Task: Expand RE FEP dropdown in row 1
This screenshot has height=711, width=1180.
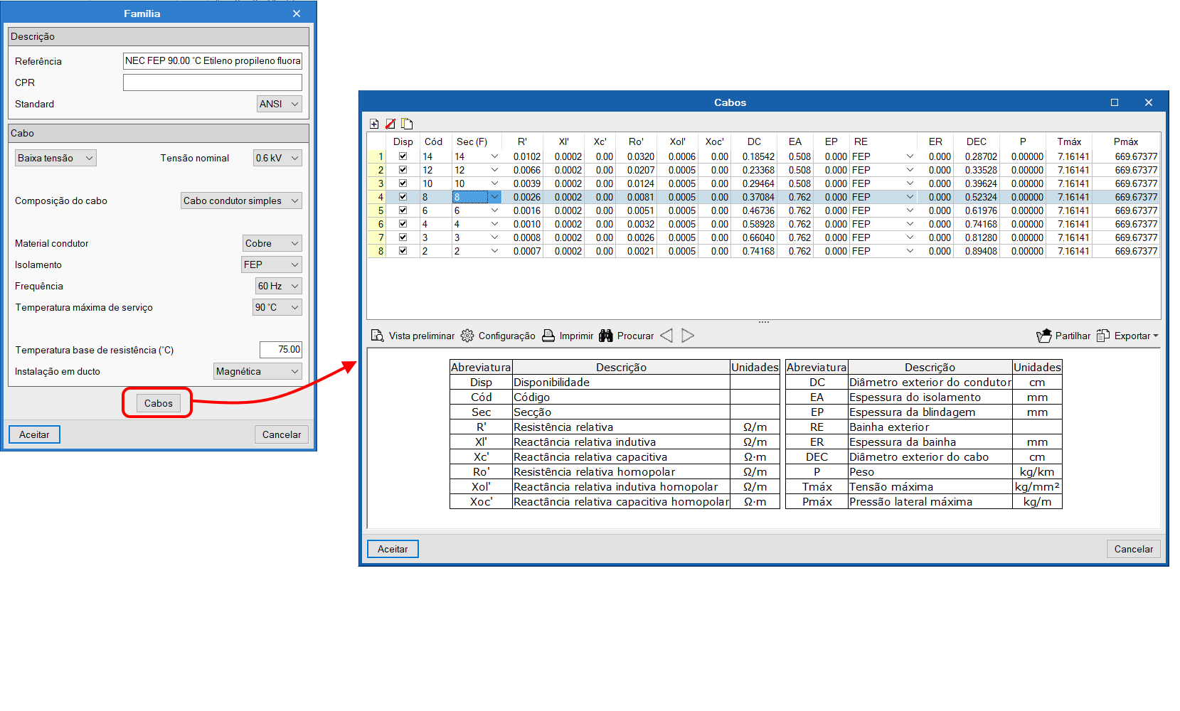Action: point(910,156)
